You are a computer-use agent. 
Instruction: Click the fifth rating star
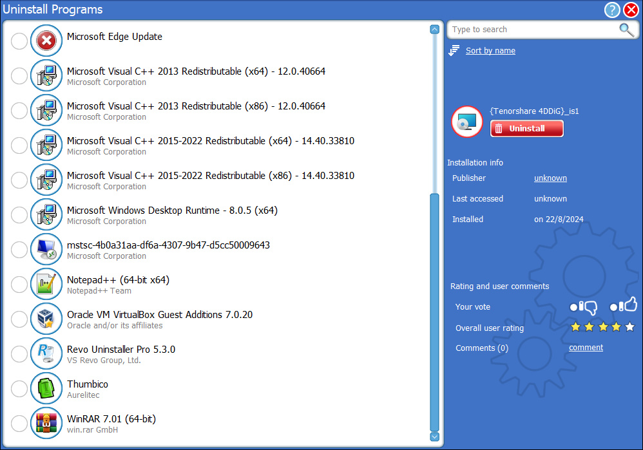tap(630, 326)
